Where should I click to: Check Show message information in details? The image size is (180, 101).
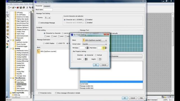pyautogui.click(x=56, y=93)
